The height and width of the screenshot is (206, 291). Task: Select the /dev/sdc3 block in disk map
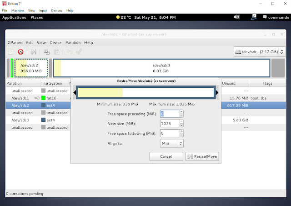coord(161,68)
